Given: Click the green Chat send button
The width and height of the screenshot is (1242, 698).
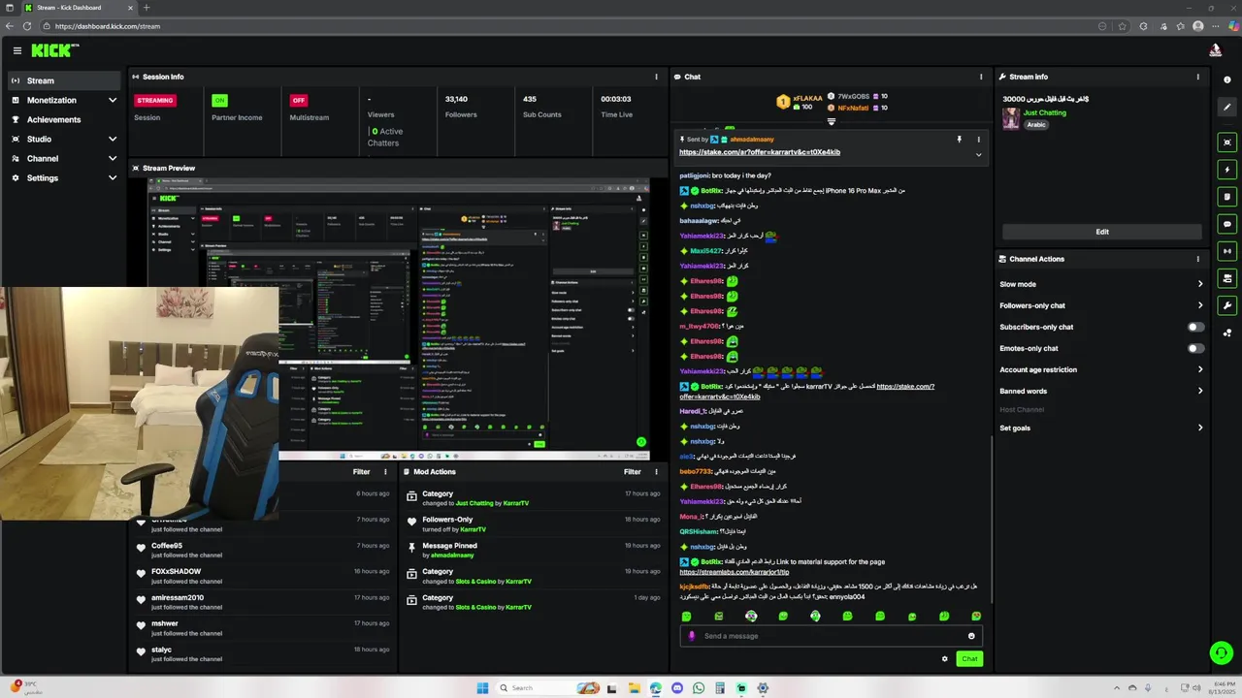Looking at the screenshot, I should click(969, 659).
